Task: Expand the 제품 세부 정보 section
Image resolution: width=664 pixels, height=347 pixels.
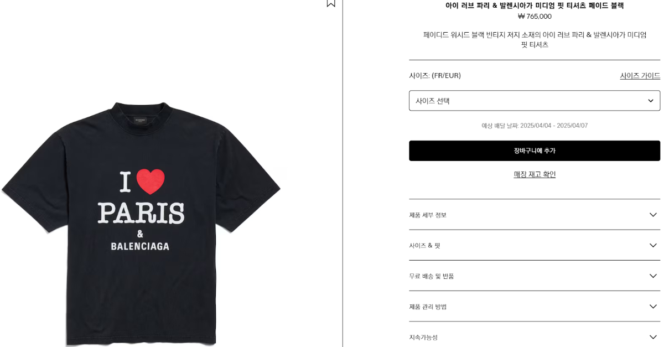Action: click(535, 215)
